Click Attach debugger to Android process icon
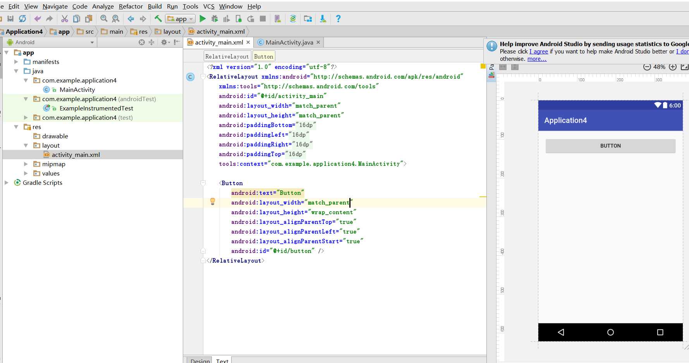The image size is (689, 363). 239,19
